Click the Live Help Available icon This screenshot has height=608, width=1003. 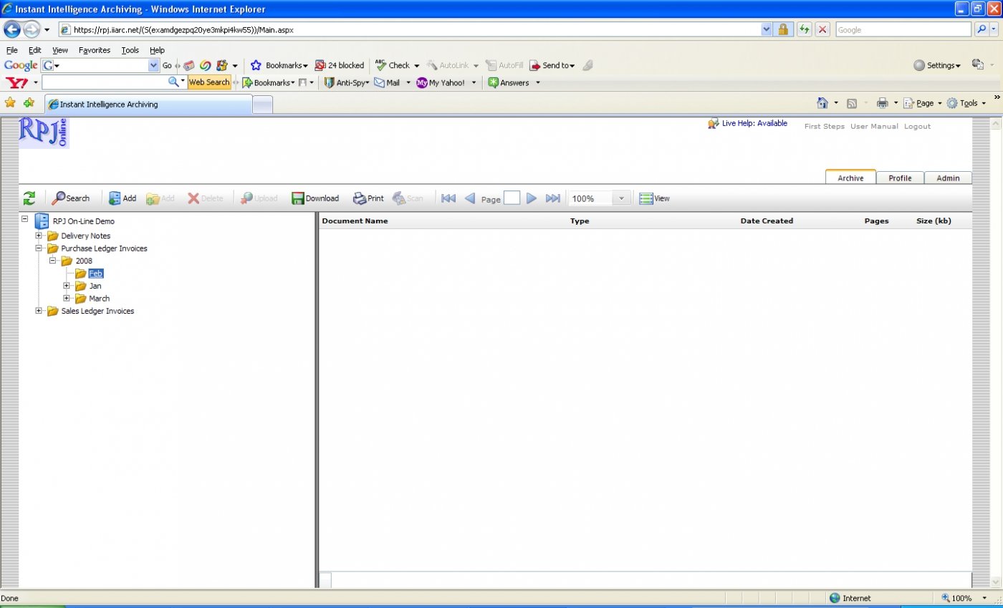click(713, 123)
